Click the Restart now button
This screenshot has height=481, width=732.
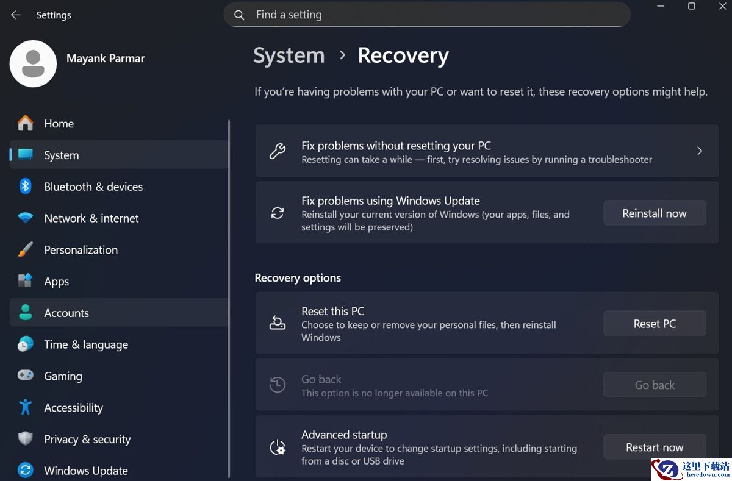point(655,447)
